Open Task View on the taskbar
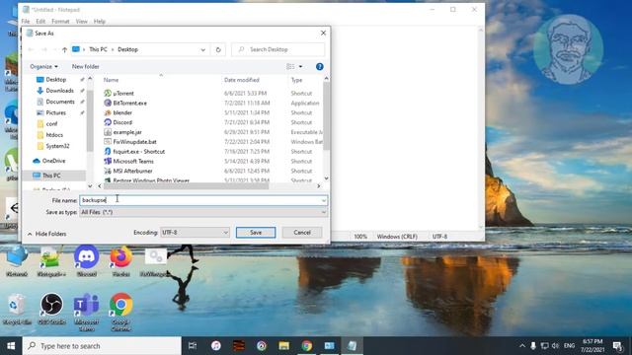Viewport: 632px width, 355px height. pos(193,346)
